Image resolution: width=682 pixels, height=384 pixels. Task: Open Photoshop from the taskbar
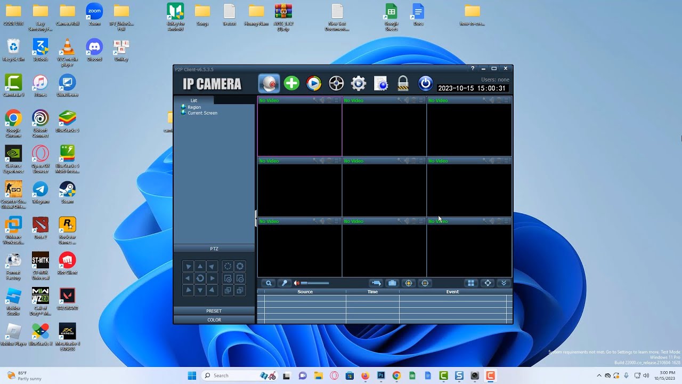[380, 375]
